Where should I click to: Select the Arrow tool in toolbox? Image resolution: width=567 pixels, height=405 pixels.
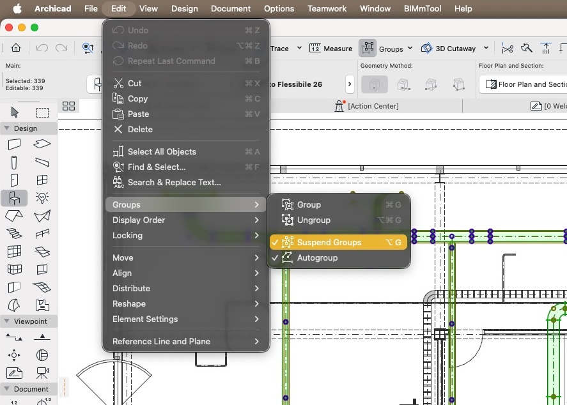[15, 112]
